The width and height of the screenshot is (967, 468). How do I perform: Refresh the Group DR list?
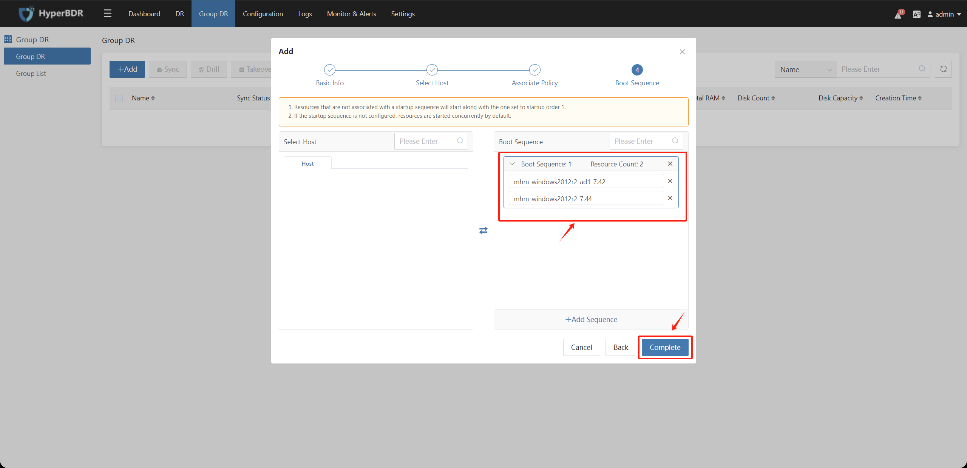point(943,69)
